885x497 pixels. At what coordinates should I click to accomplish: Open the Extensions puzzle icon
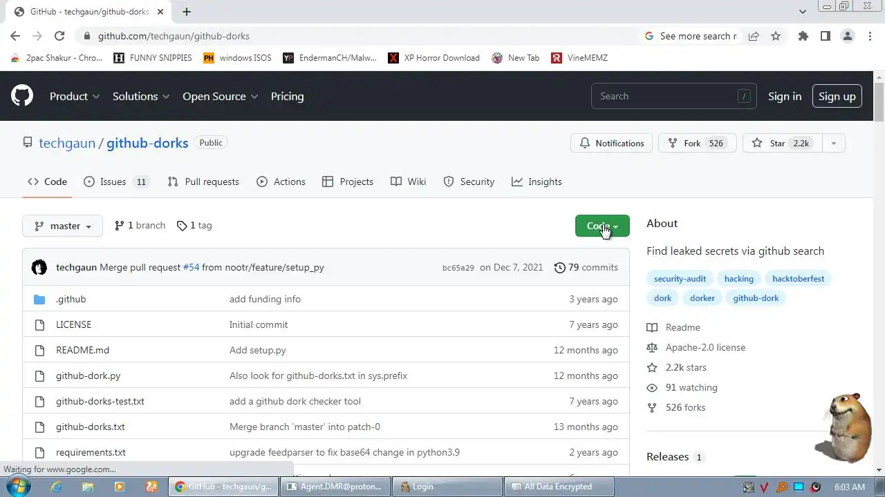pos(803,36)
